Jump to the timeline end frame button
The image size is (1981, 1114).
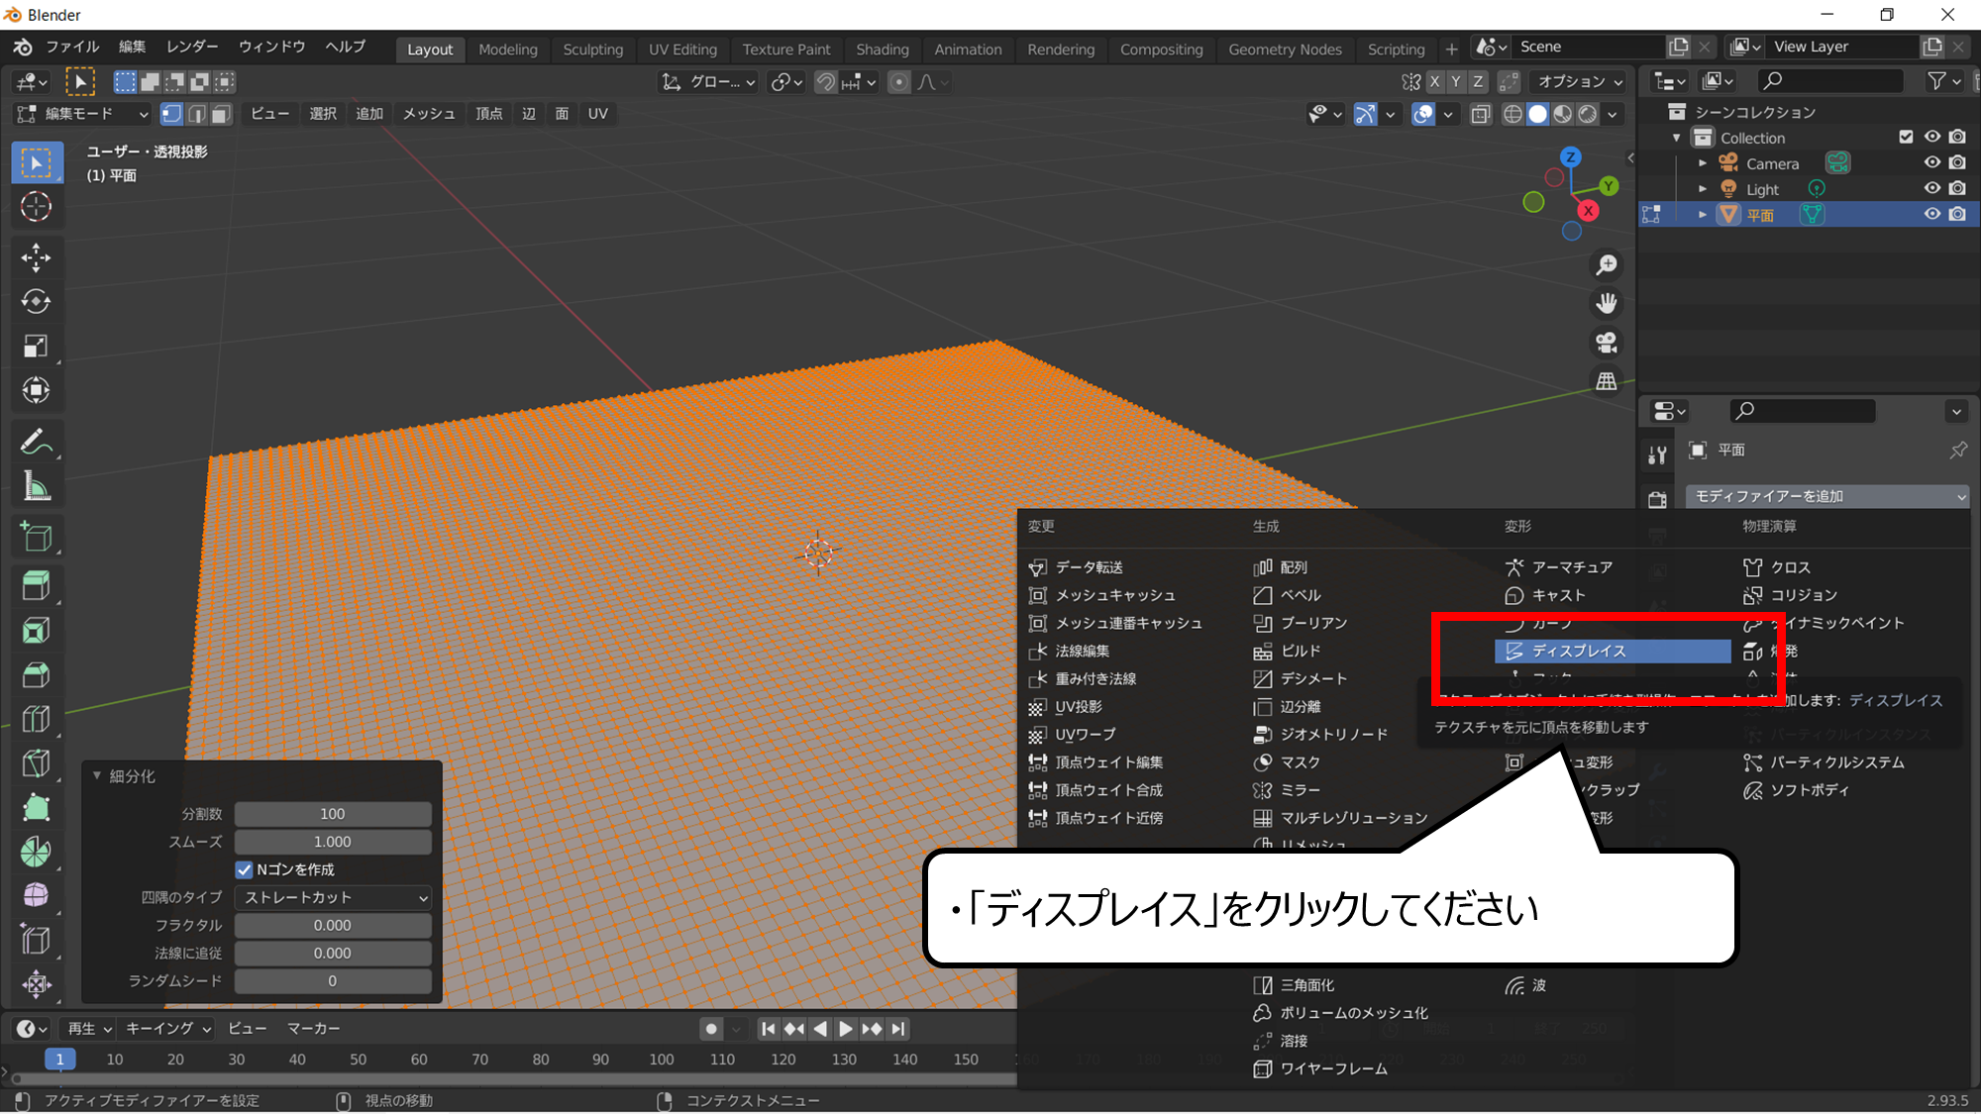[x=897, y=1029]
